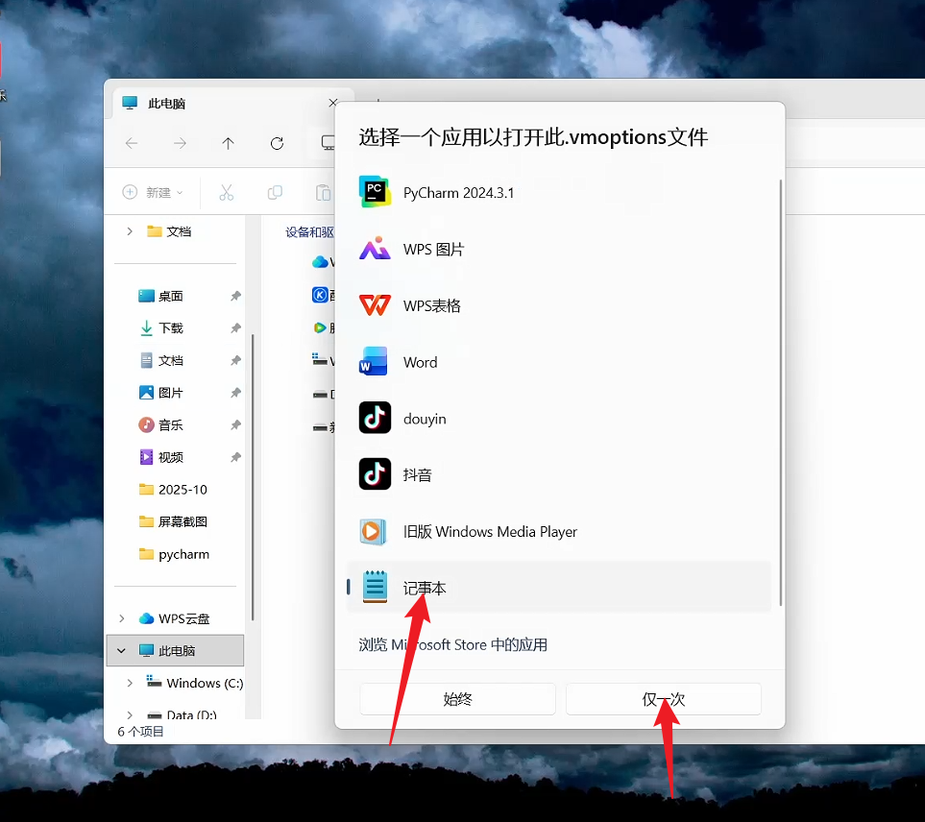The width and height of the screenshot is (925, 822).
Task: Expand the 文档 folder at the tree top
Action: 130,231
